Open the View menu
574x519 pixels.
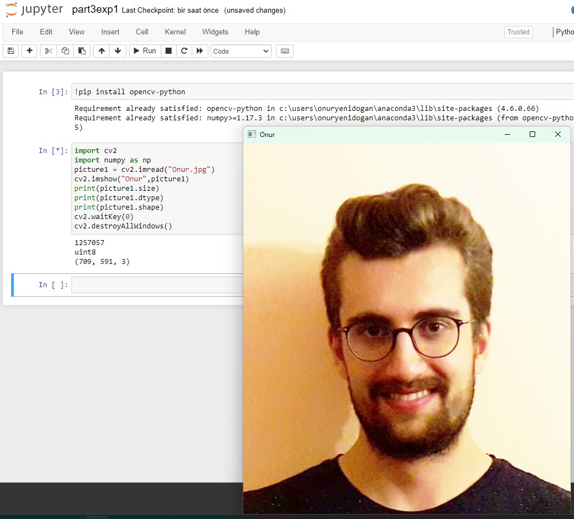77,32
